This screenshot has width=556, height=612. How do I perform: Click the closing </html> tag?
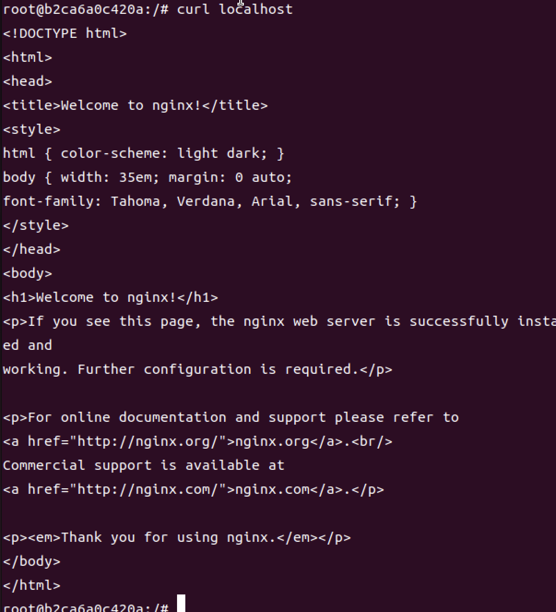[32, 586]
